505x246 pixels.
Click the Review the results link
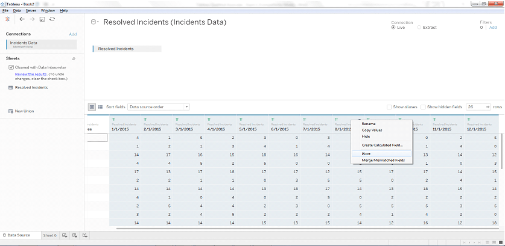click(x=30, y=73)
